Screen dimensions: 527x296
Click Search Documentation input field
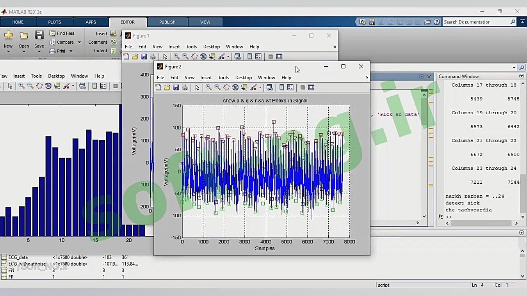(476, 22)
